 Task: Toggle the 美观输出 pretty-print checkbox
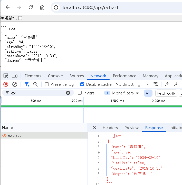(20, 18)
